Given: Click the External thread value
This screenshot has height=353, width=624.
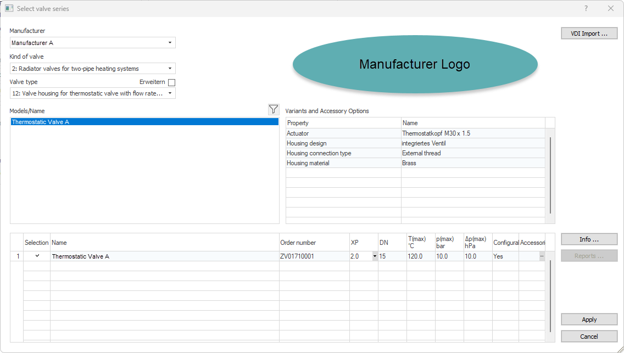Looking at the screenshot, I should click(421, 153).
